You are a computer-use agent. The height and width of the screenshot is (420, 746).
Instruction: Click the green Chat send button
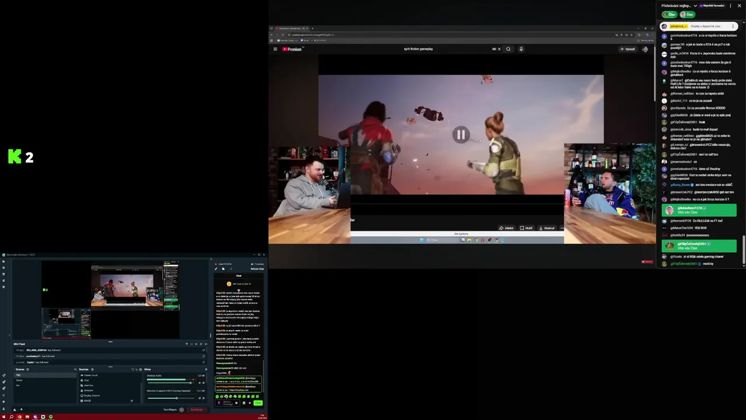(x=258, y=402)
